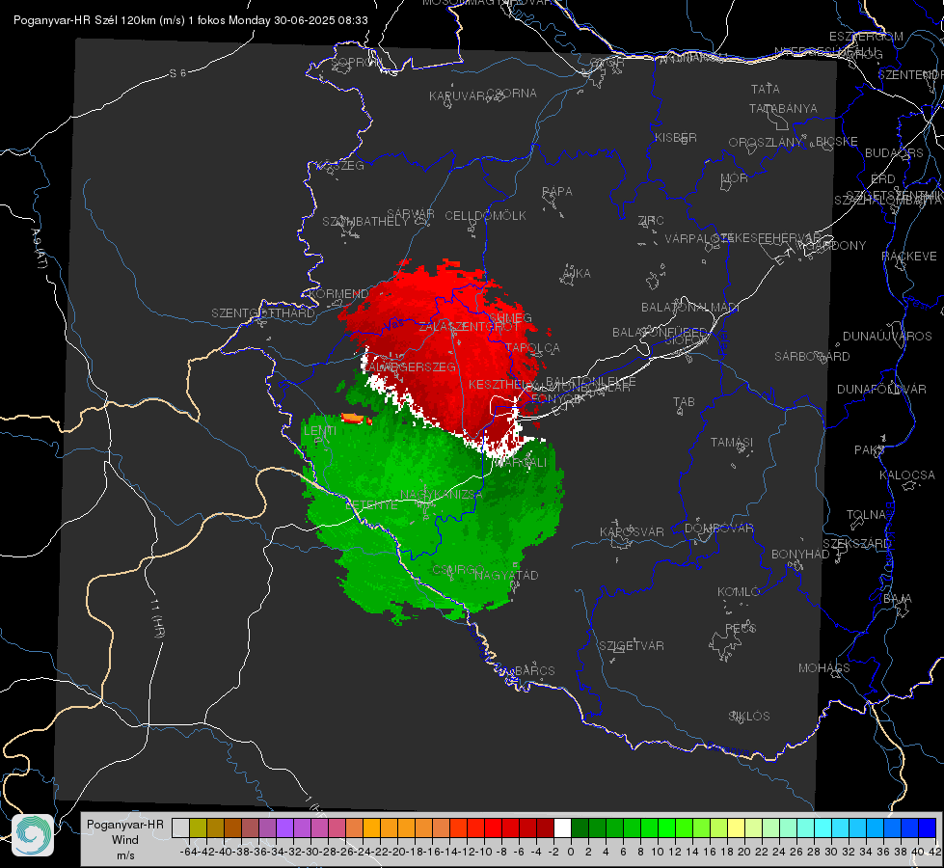This screenshot has height=868, width=944.
Task: Click the BALATONALMADI city label
Action: pos(690,308)
